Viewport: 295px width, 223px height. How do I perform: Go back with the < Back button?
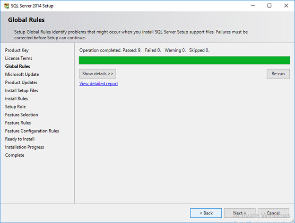point(206,213)
